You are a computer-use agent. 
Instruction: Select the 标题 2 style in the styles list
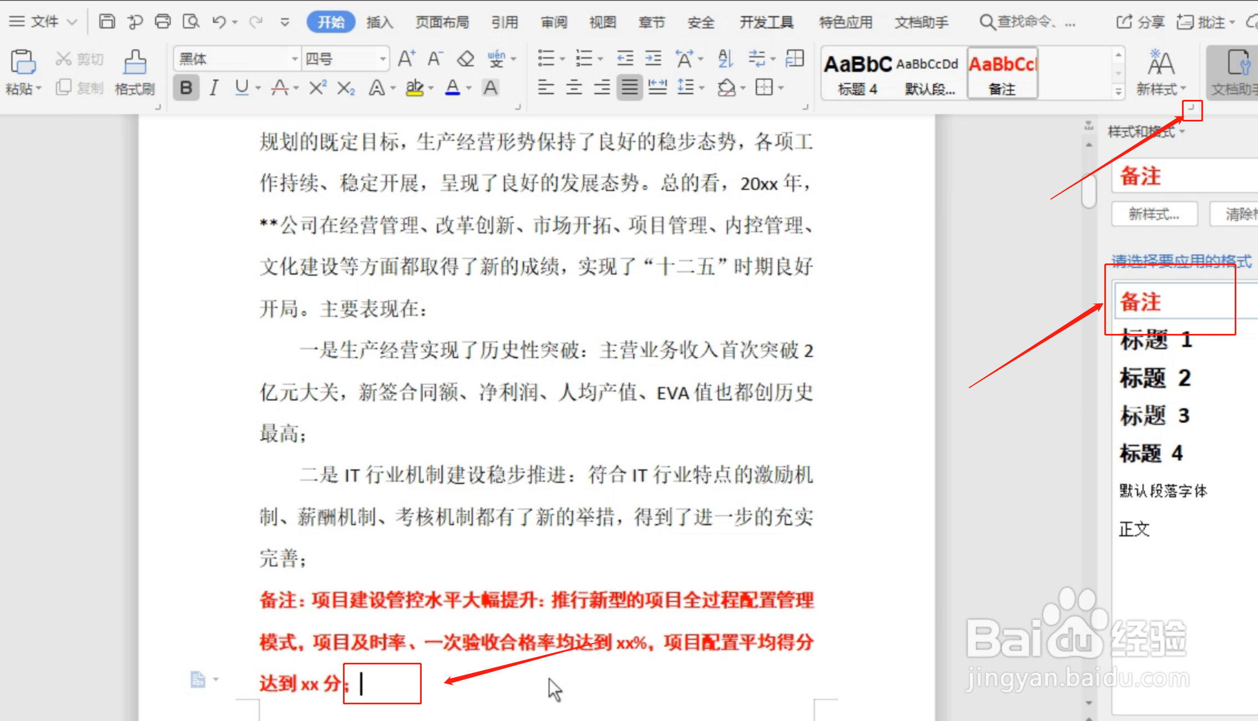[x=1155, y=378]
